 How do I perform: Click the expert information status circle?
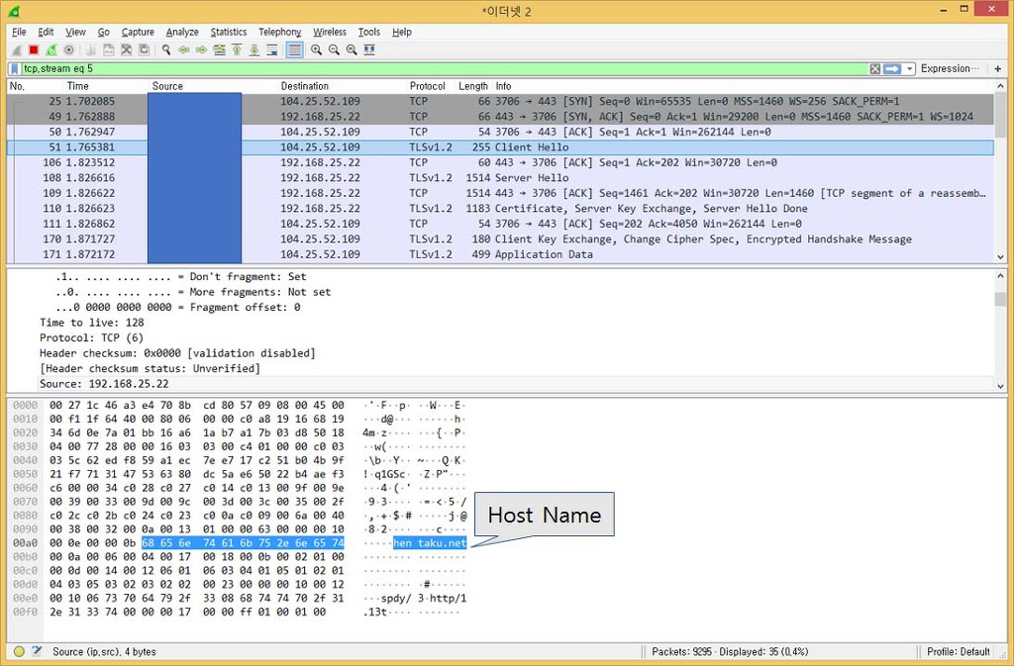tap(19, 651)
